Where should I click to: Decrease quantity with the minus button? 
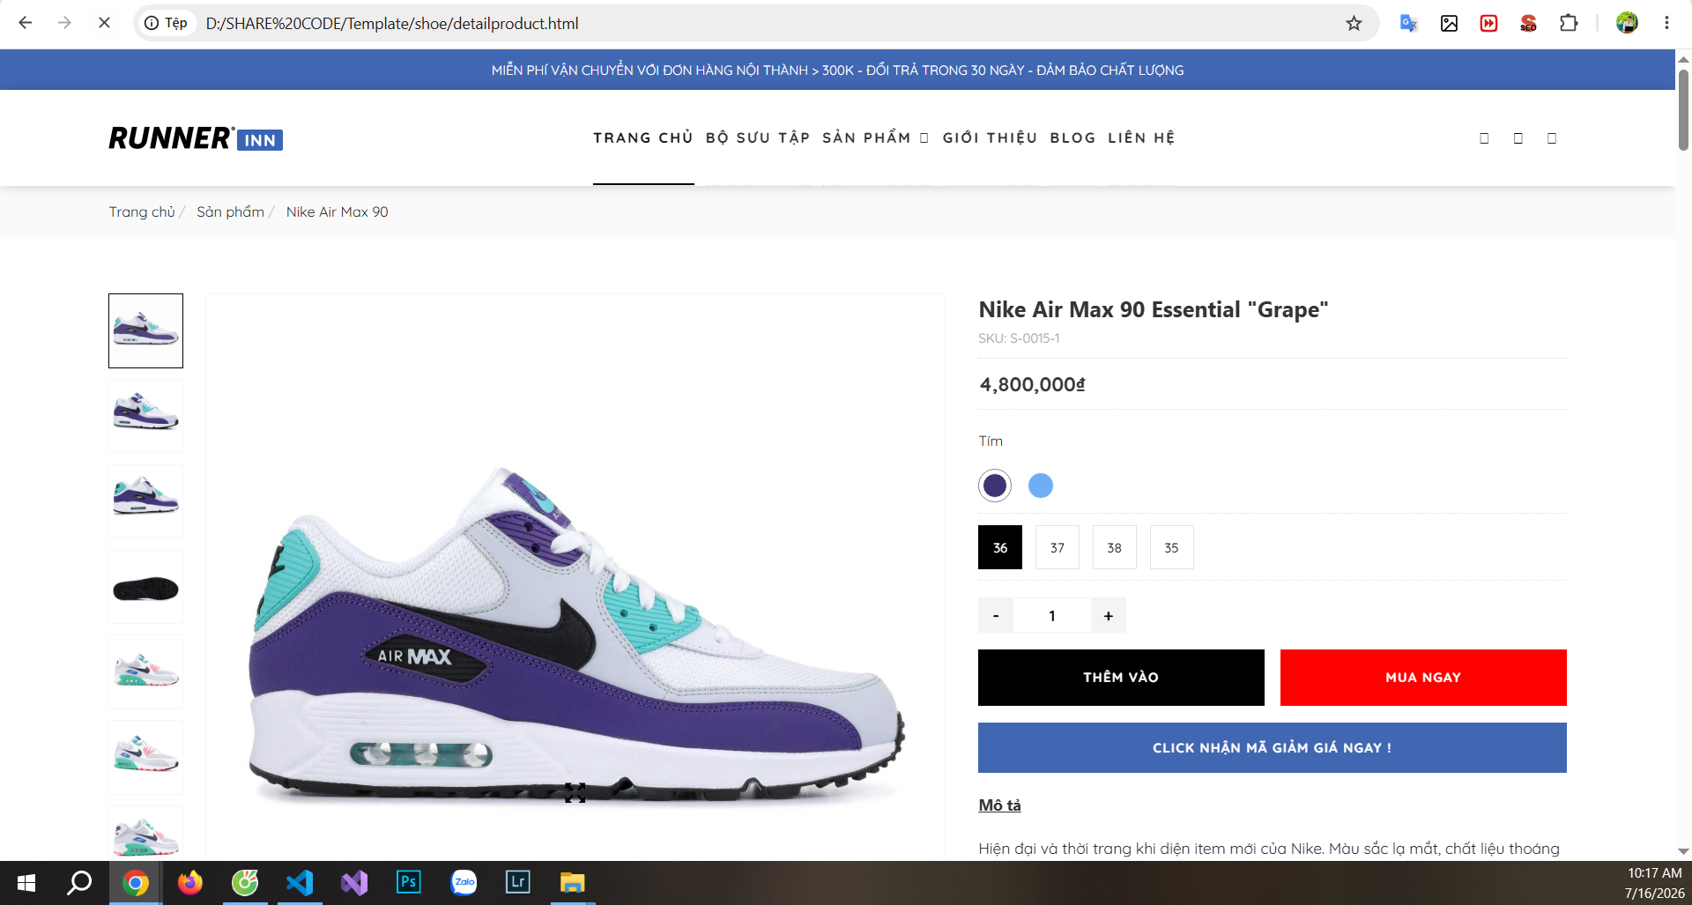click(x=996, y=615)
